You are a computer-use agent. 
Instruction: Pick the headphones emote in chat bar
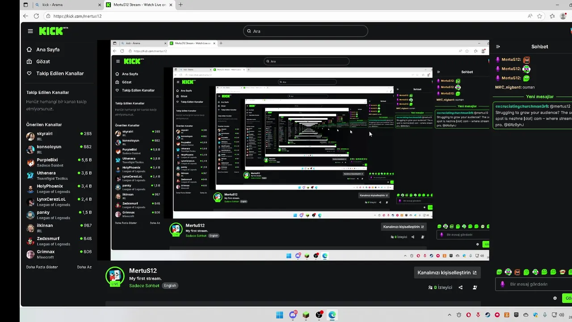[x=508, y=272]
